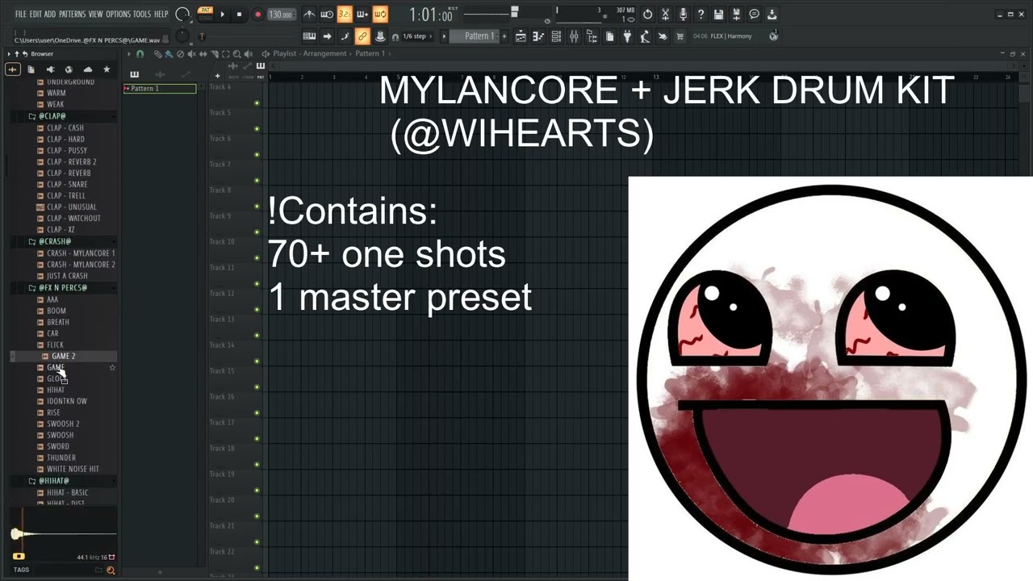Click the 130.000 tempo field
1033x581 pixels.
click(280, 15)
